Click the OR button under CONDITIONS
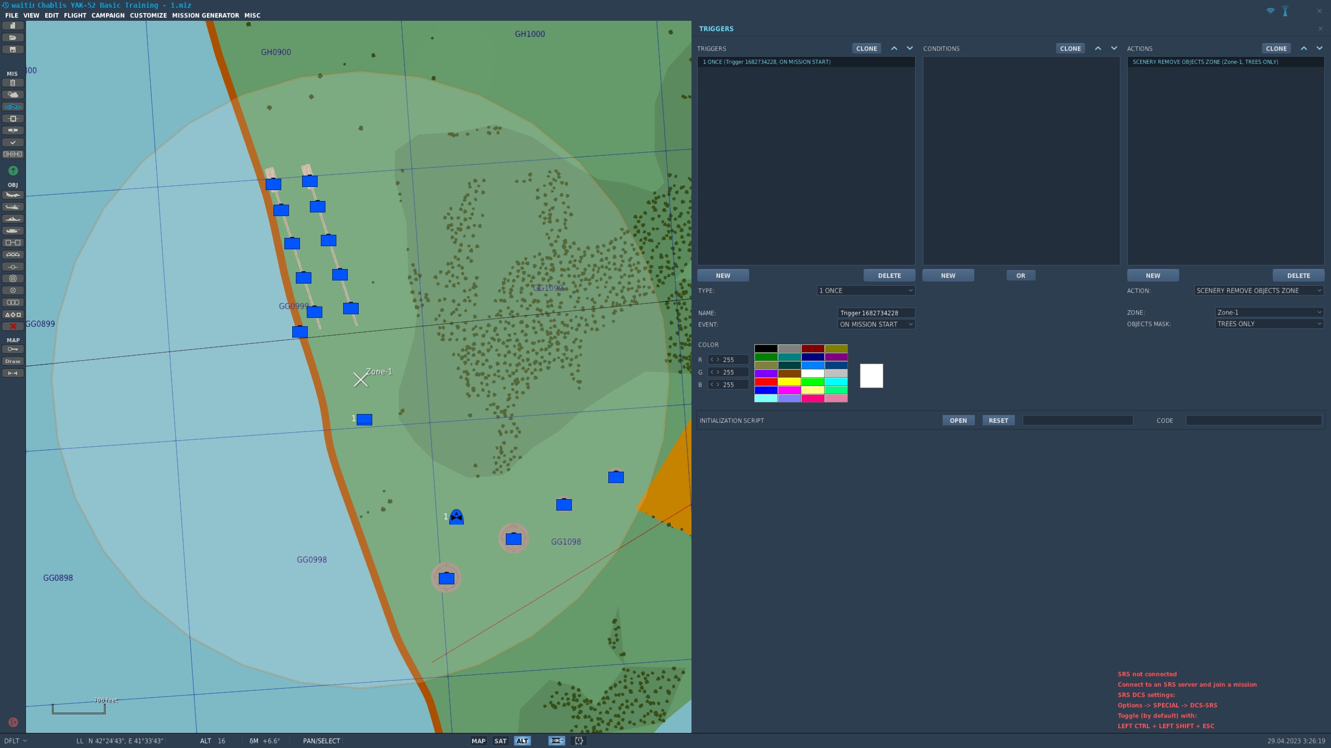This screenshot has height=748, width=1331. click(x=1021, y=275)
